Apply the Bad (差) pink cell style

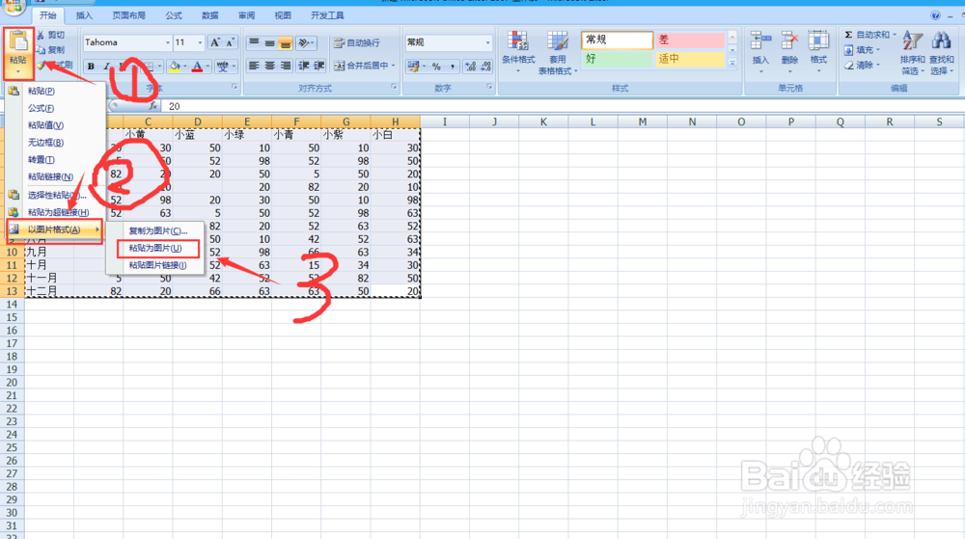click(x=690, y=40)
